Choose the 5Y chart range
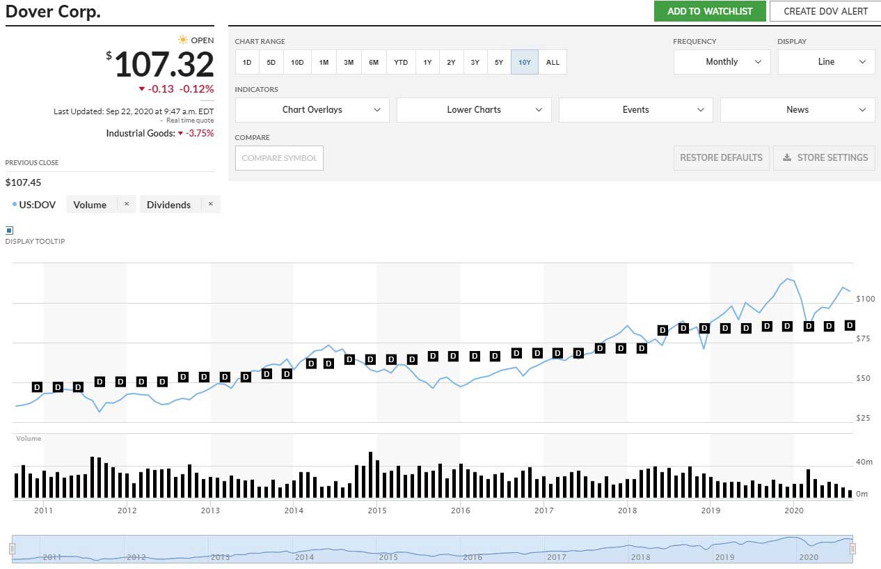 pyautogui.click(x=499, y=62)
